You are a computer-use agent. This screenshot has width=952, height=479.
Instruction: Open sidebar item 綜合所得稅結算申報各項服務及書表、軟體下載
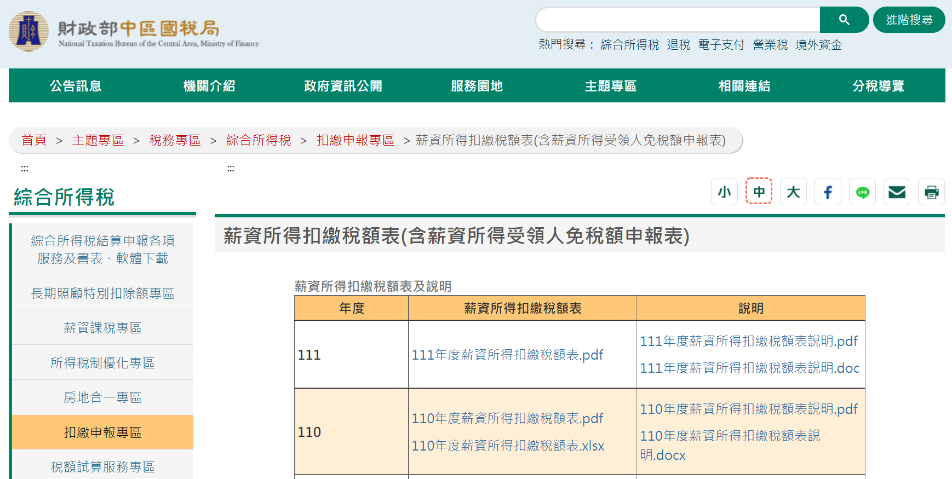tap(103, 249)
